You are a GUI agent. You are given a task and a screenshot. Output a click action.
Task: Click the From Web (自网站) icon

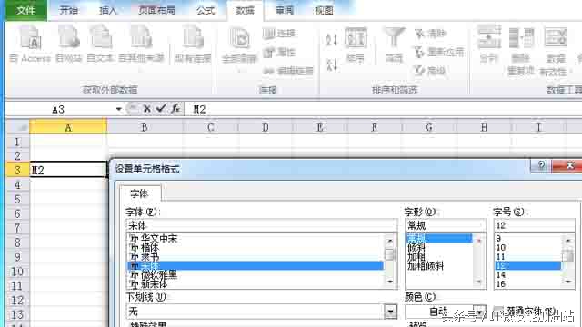click(x=69, y=37)
